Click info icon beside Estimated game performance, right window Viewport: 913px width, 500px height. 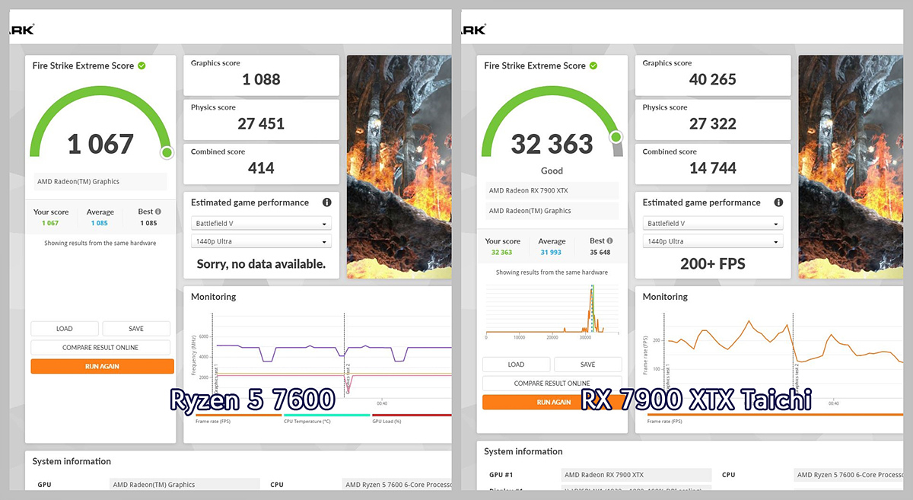pyautogui.click(x=778, y=202)
